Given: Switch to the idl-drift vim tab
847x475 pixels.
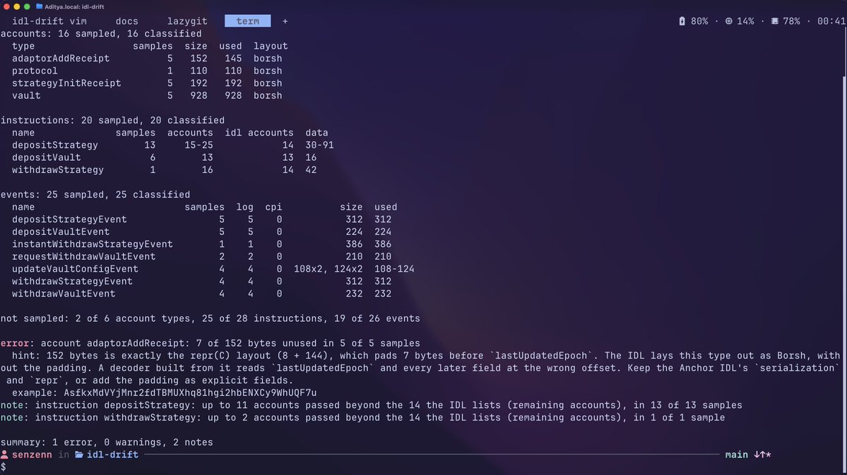Looking at the screenshot, I should pyautogui.click(x=49, y=21).
